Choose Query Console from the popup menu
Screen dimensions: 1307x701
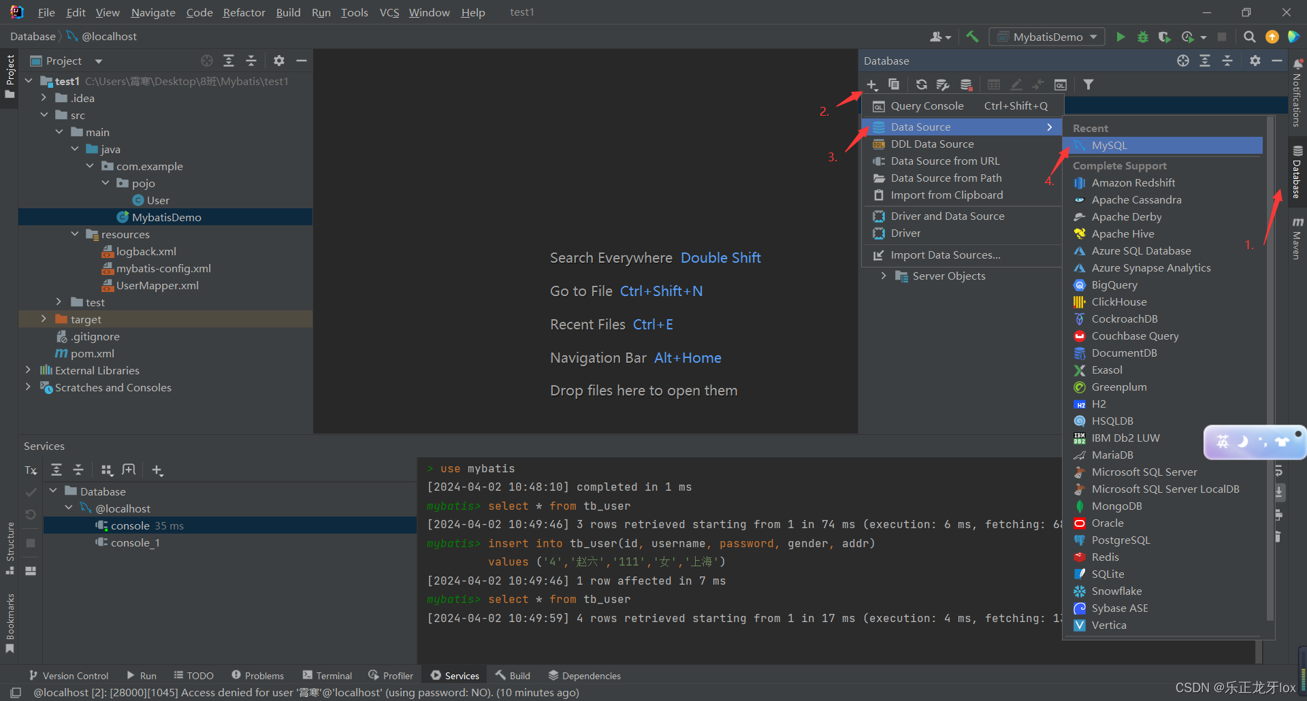tap(961, 105)
